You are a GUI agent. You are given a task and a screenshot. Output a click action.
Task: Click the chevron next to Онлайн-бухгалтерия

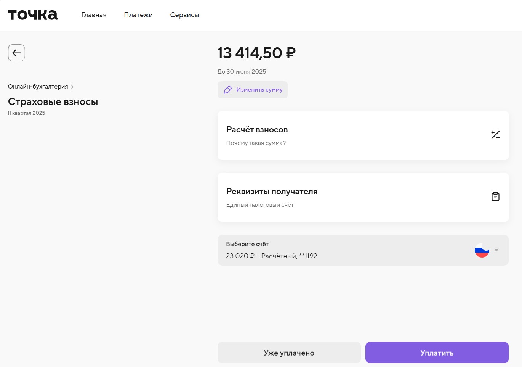click(x=72, y=87)
